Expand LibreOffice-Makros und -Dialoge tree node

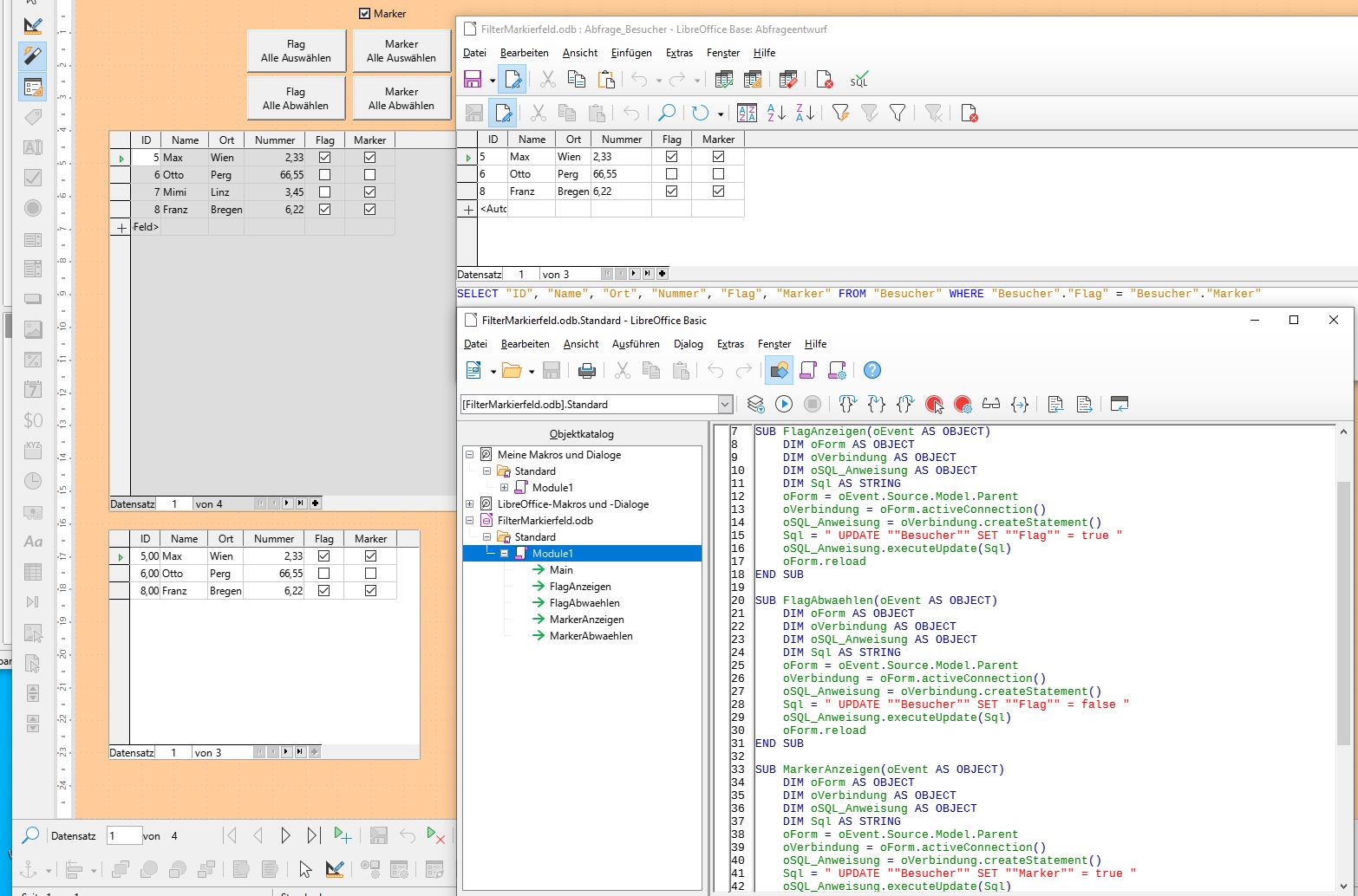click(x=469, y=503)
